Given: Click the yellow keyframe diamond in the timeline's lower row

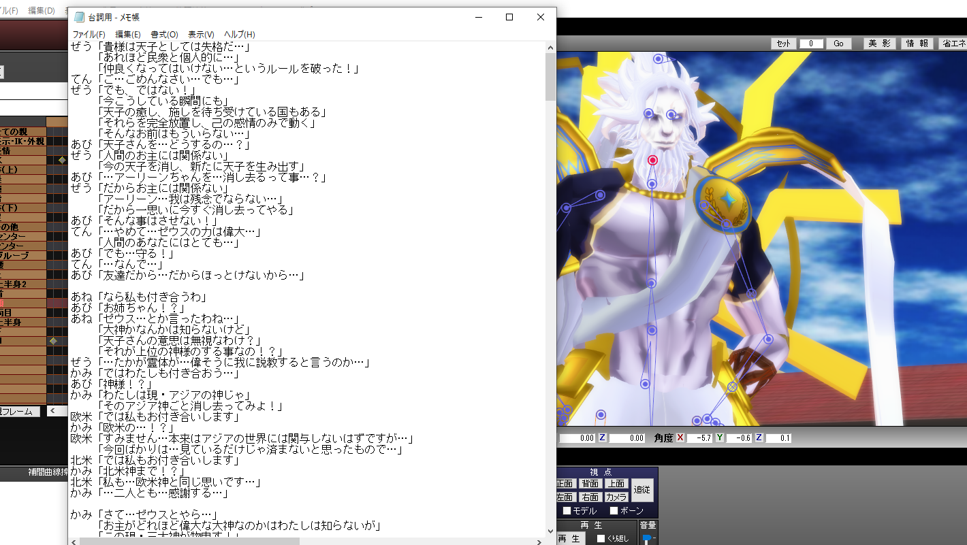Looking at the screenshot, I should point(53,341).
